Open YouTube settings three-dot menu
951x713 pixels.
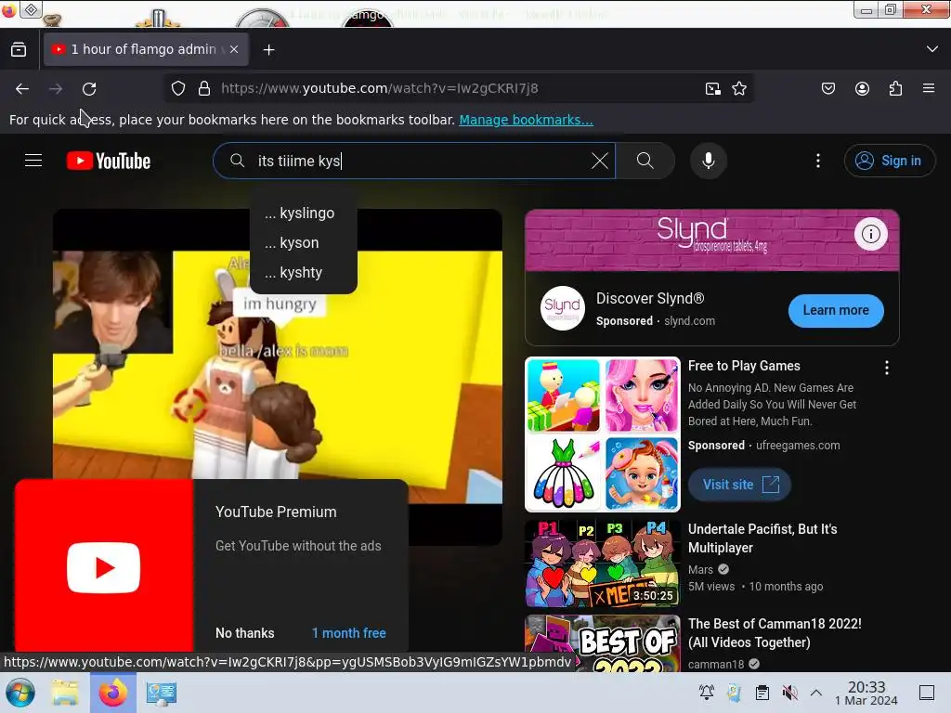click(818, 161)
